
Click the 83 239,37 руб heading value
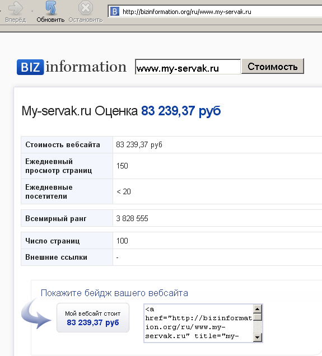click(x=181, y=111)
